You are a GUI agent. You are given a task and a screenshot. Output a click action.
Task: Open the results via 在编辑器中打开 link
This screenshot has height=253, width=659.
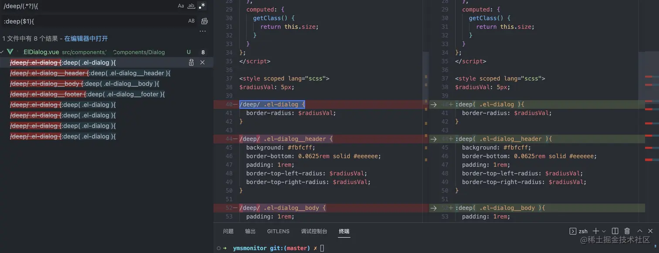[x=86, y=39]
